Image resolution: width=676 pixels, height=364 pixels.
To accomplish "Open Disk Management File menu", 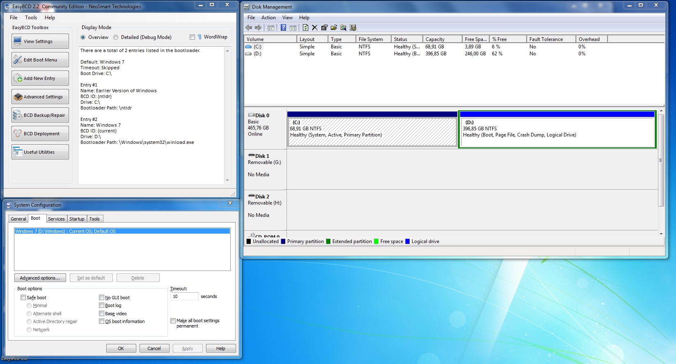I will (251, 18).
